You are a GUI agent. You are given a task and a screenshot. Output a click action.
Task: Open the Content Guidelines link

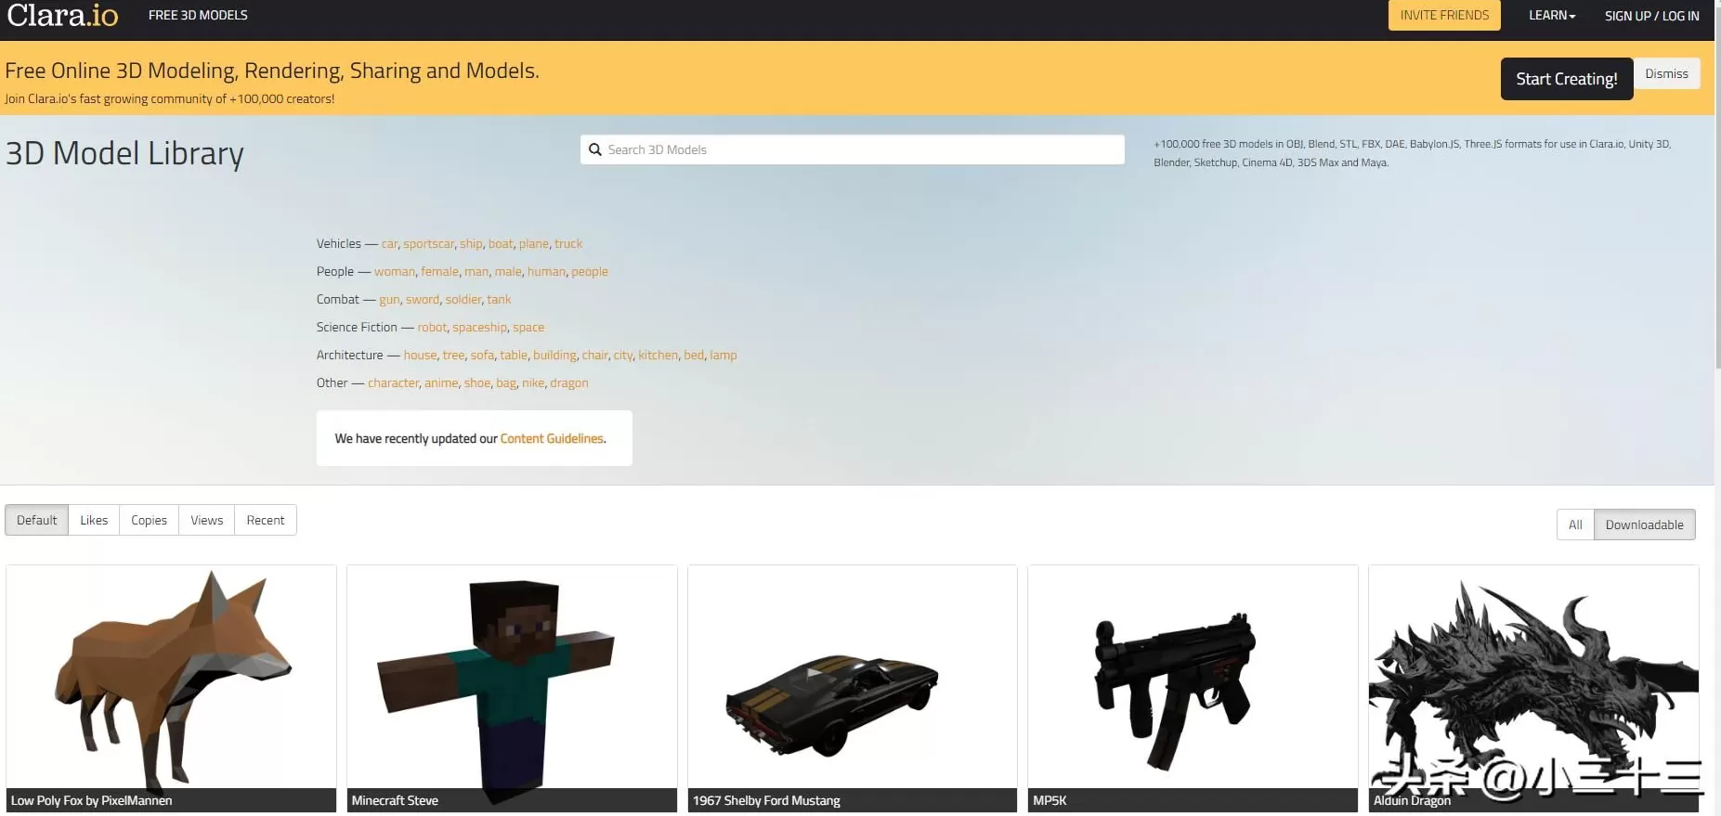552,438
